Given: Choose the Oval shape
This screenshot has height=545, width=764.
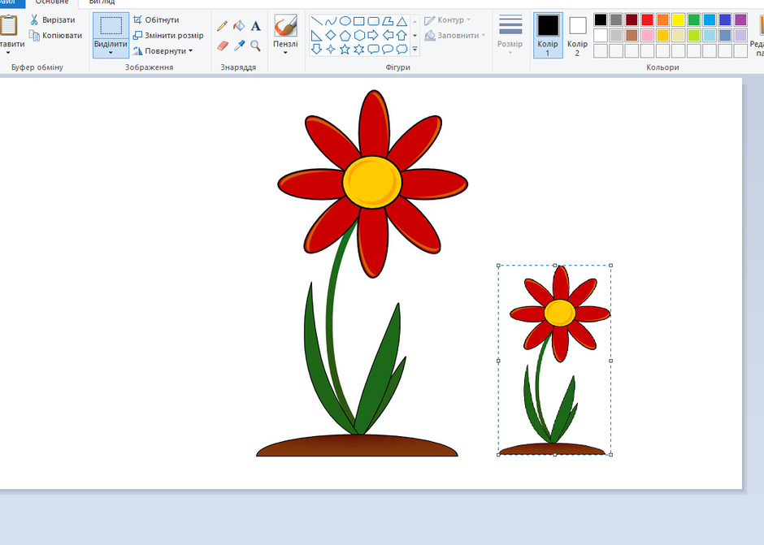Looking at the screenshot, I should 345,21.
